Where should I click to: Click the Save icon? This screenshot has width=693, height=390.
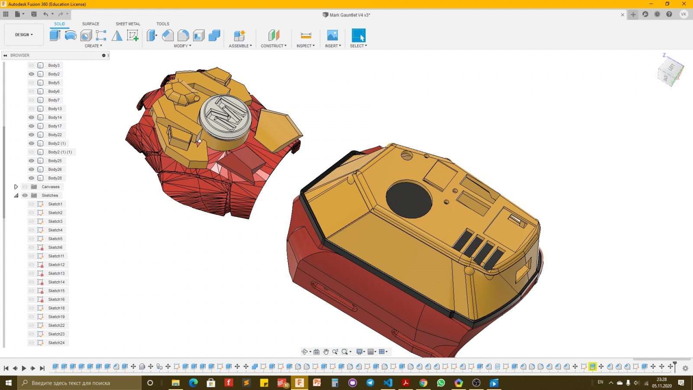click(x=34, y=14)
